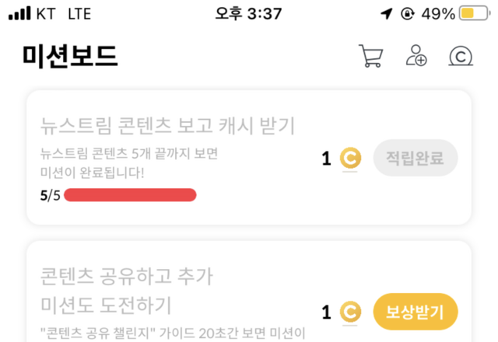Click the red mission progress bar
Viewport: 498px width, 342px height.
tap(130, 195)
